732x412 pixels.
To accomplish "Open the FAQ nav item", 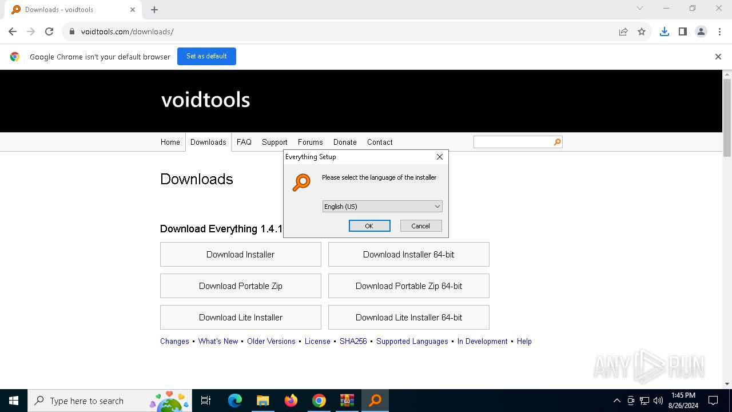I will 244,142.
